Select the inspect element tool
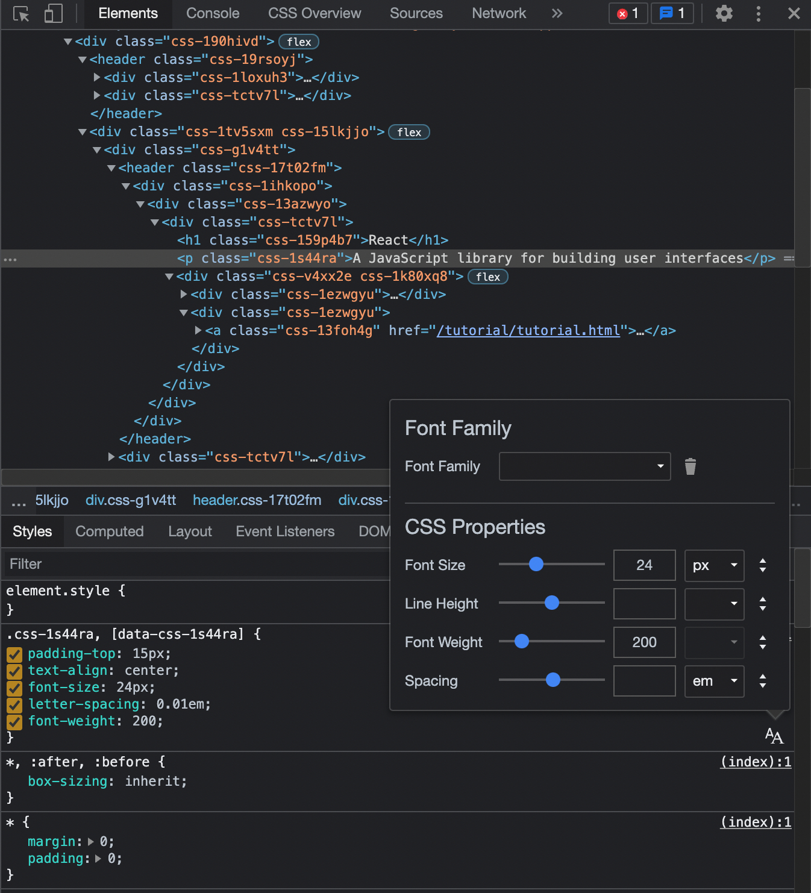The height and width of the screenshot is (893, 811). [20, 13]
